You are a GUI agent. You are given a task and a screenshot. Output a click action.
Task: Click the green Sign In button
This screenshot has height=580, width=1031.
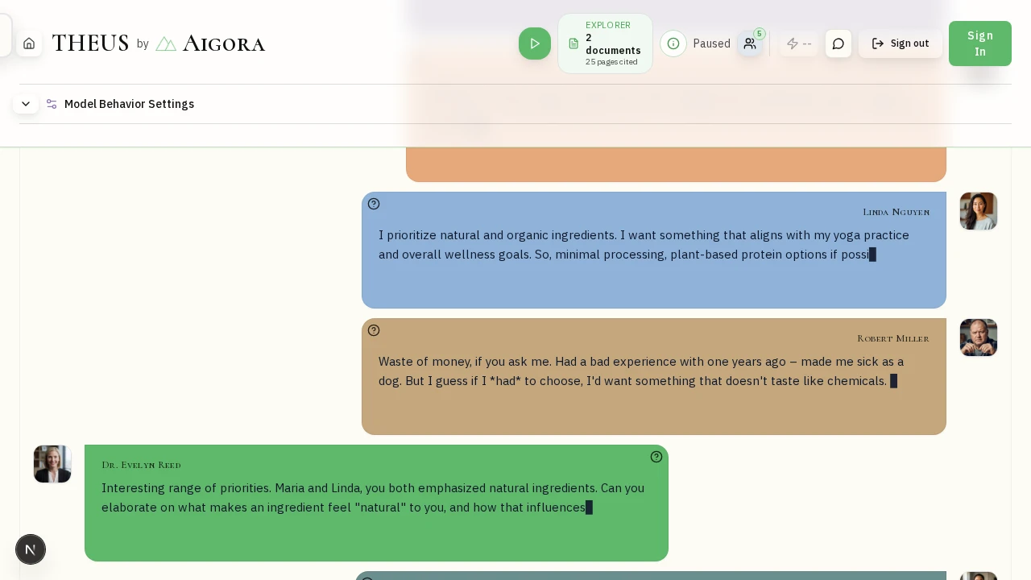979,43
